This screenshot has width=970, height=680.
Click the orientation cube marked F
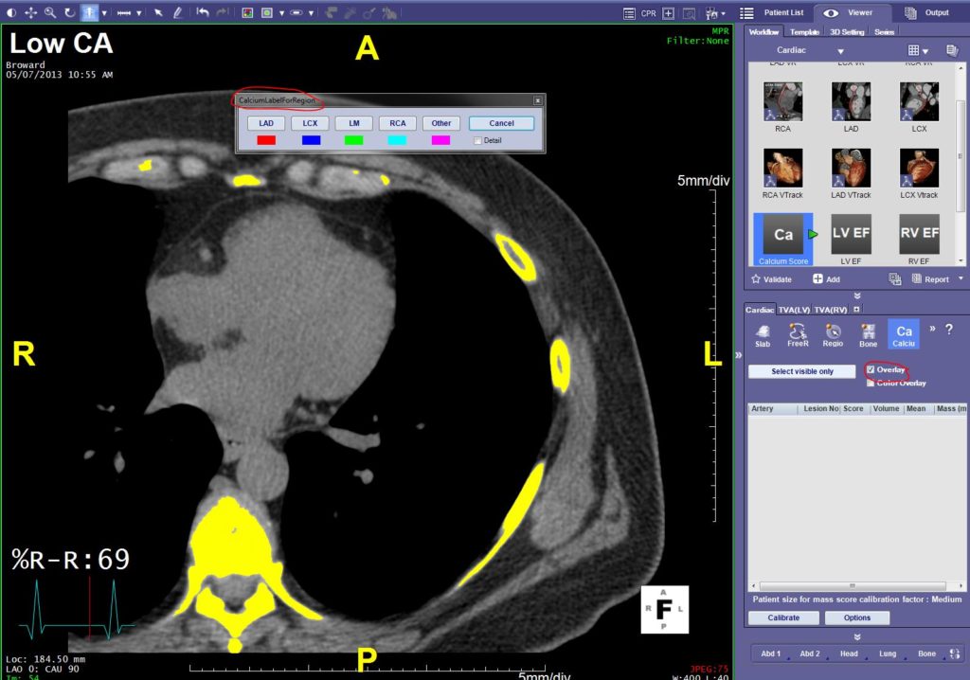(664, 610)
